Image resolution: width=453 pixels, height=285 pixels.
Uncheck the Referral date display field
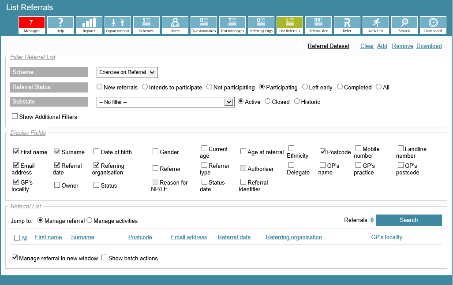tap(57, 165)
